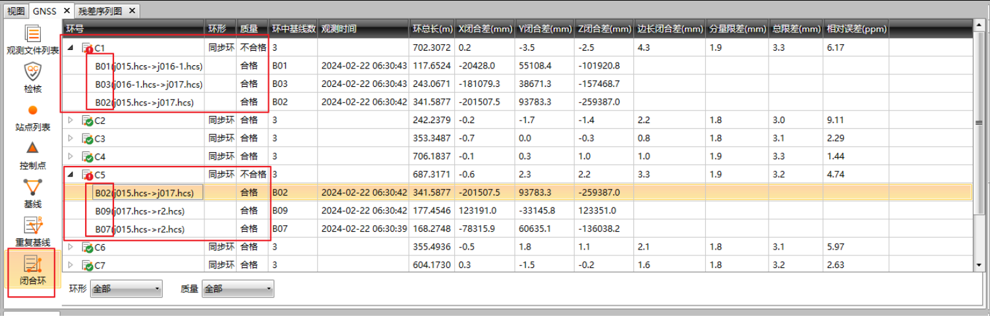This screenshot has width=990, height=316.
Task: Close the 残差序列图 tab
Action: click(132, 11)
